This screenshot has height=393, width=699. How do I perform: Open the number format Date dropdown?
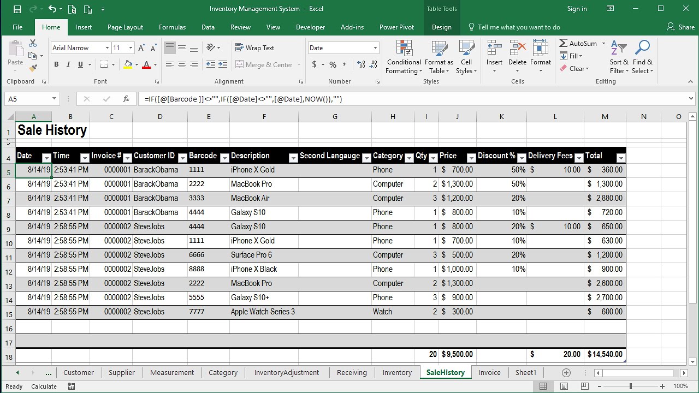click(x=375, y=48)
